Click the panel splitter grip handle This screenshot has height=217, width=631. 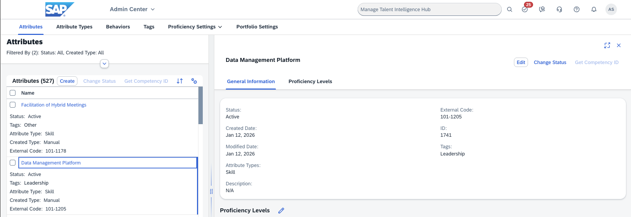tap(211, 191)
